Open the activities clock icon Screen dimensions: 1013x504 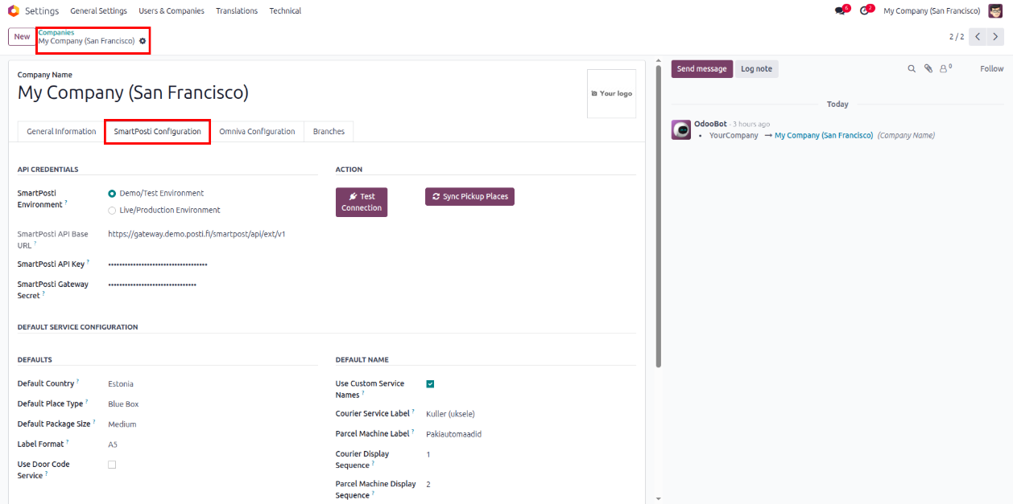coord(865,11)
